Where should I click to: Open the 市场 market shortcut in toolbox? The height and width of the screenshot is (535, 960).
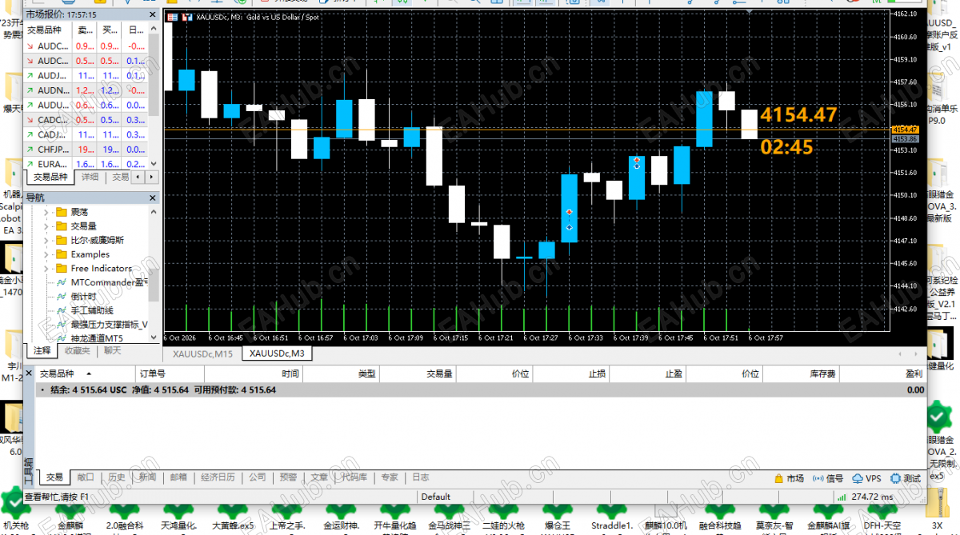789,477
